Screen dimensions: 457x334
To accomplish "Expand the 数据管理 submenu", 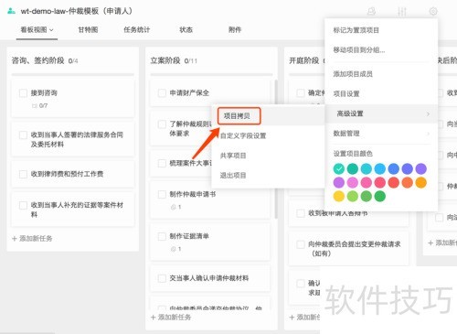I will tap(381, 134).
